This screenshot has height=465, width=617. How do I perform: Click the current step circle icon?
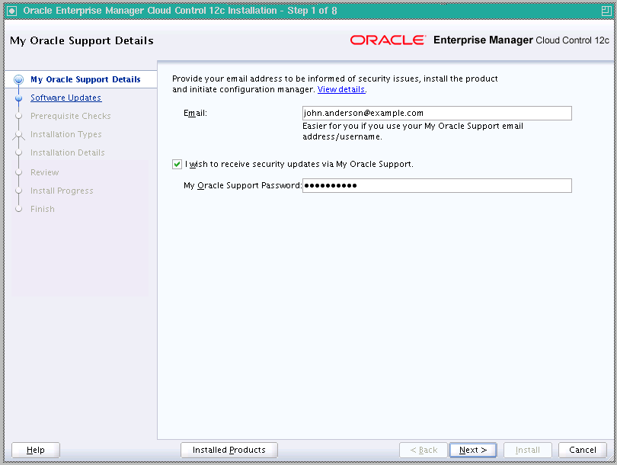(x=18, y=79)
